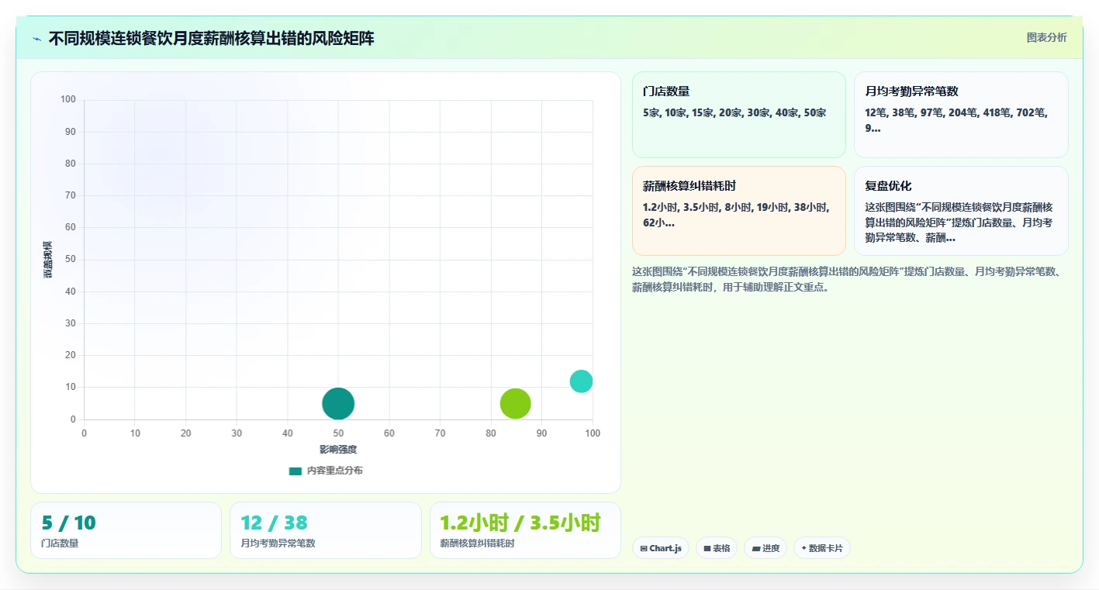Click the 数据卡片 tag chip
Image resolution: width=1099 pixels, height=590 pixels.
point(822,548)
